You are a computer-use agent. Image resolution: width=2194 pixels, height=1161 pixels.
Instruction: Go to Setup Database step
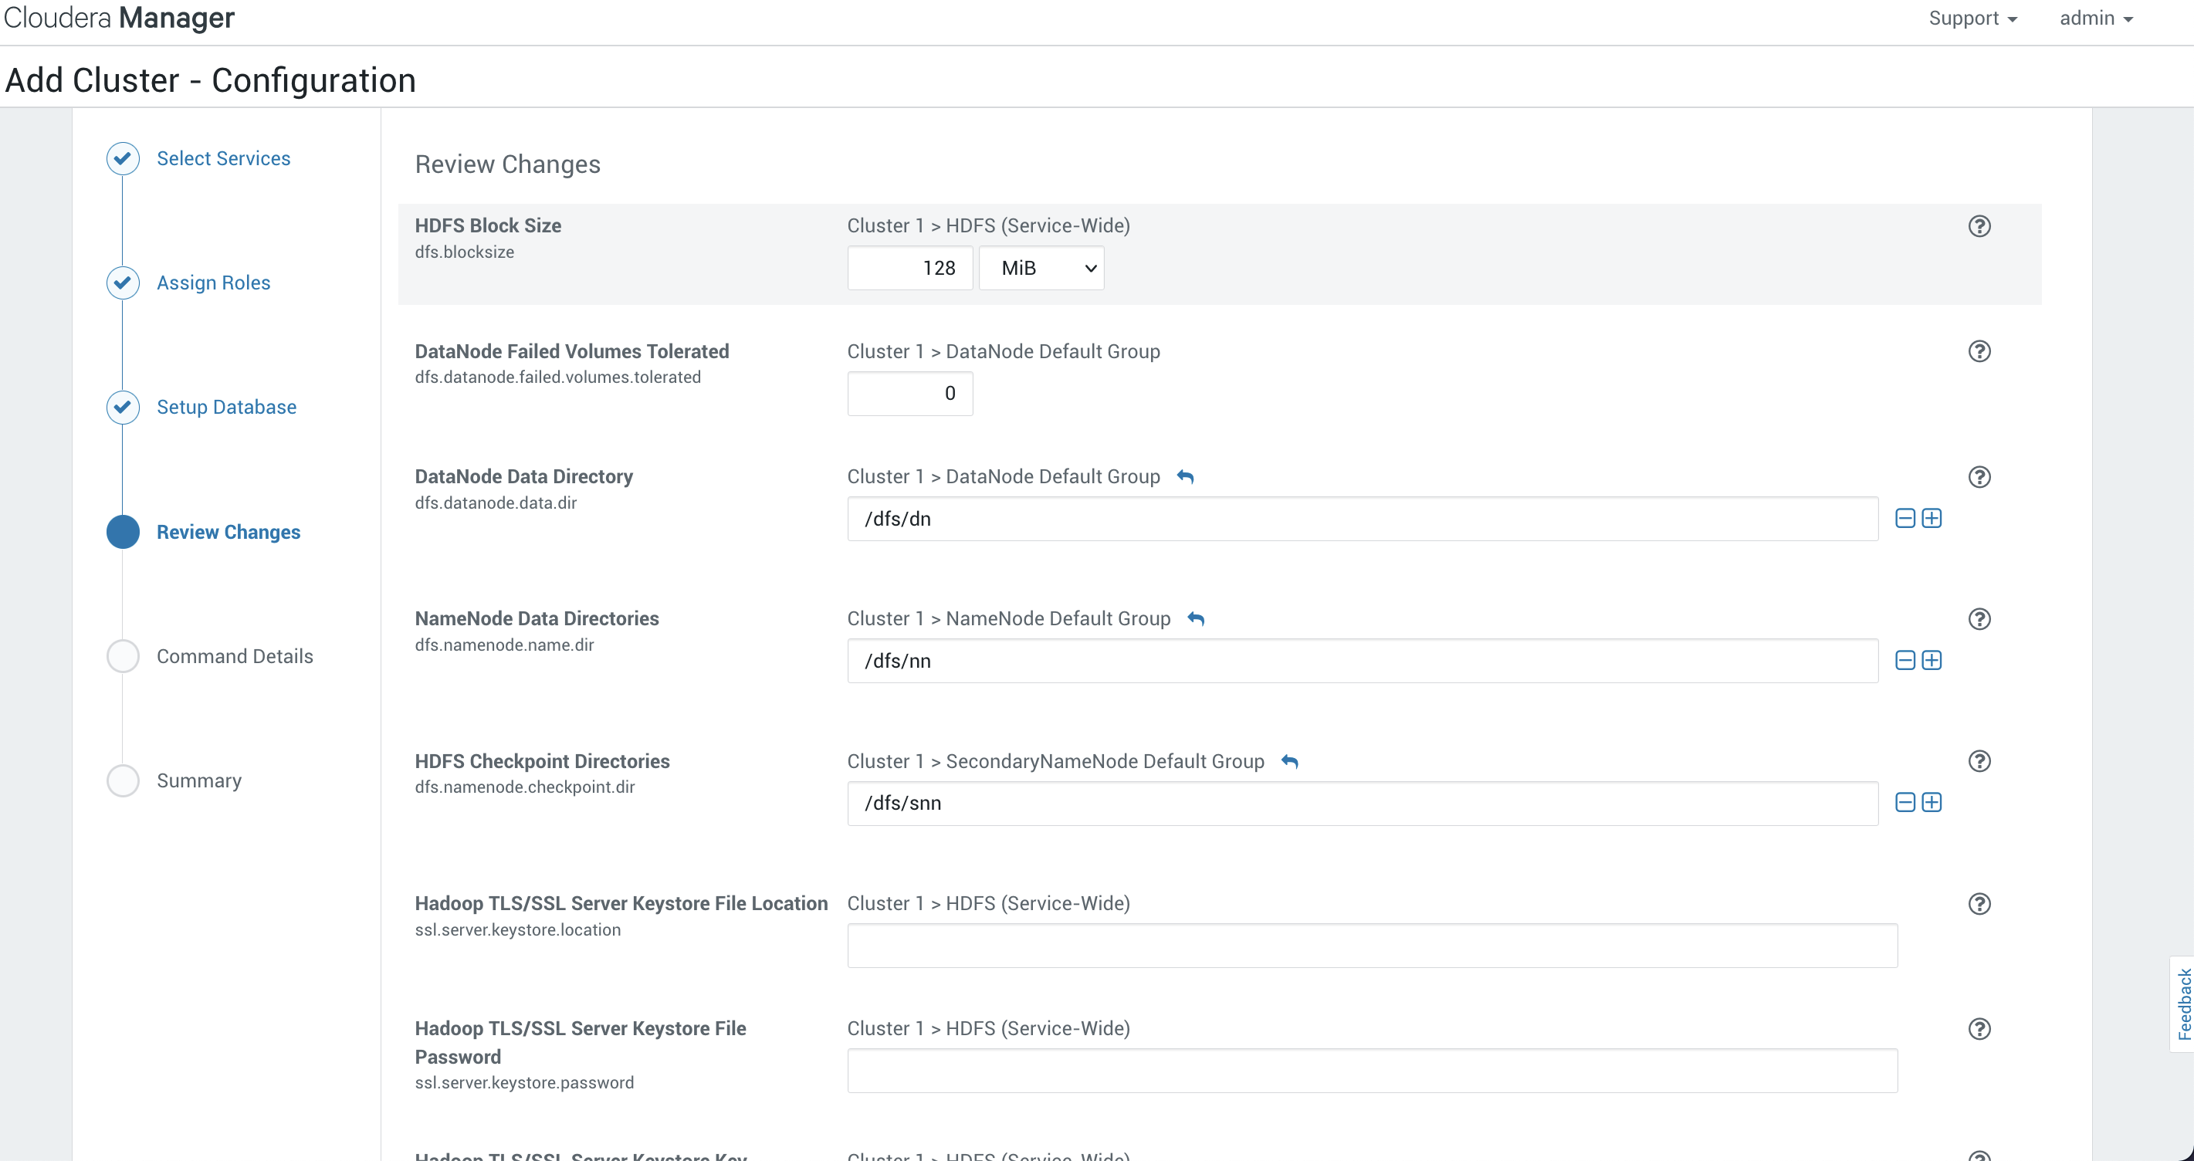pyautogui.click(x=226, y=407)
